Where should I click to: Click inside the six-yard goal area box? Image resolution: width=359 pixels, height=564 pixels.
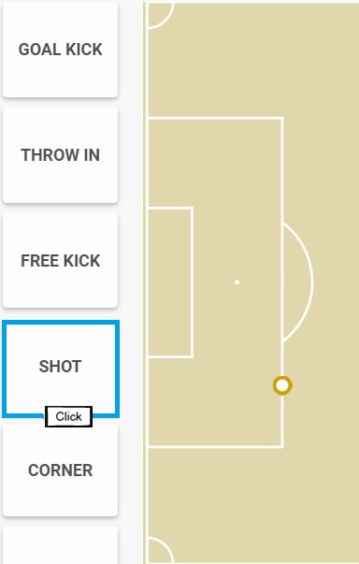click(169, 282)
